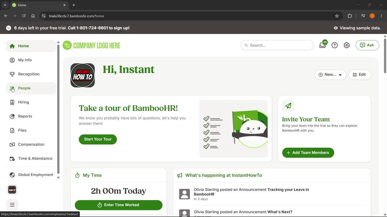Click the address bar URL
This screenshot has width=387, height=217.
click(76, 16)
